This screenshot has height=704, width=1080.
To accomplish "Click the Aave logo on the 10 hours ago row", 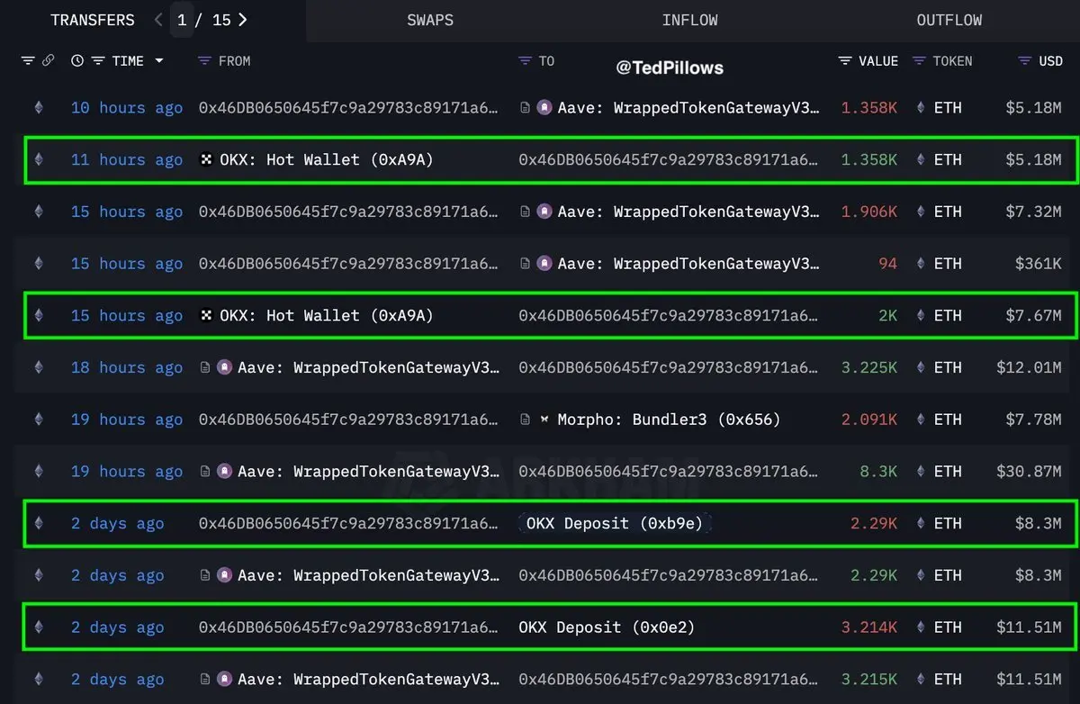I will (544, 108).
